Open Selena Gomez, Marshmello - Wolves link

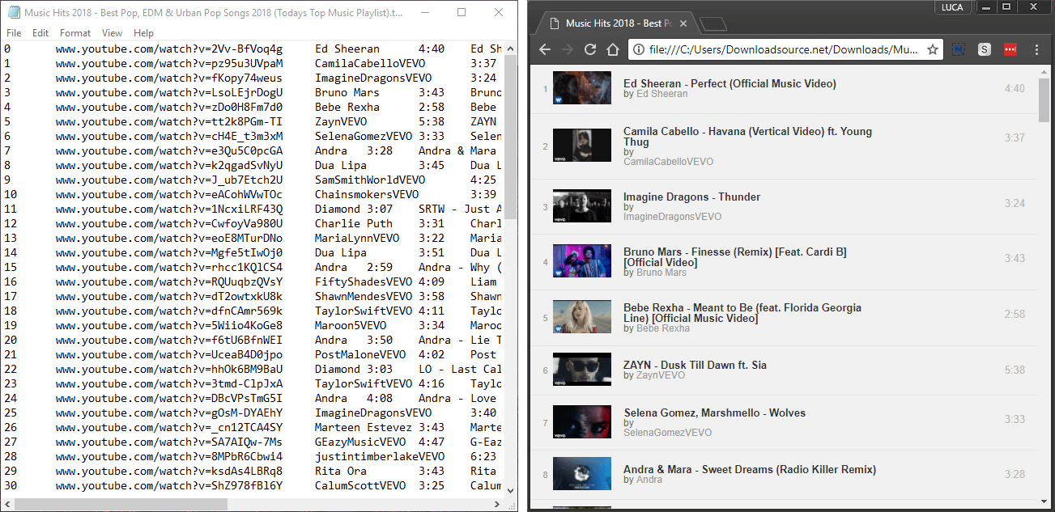(714, 413)
